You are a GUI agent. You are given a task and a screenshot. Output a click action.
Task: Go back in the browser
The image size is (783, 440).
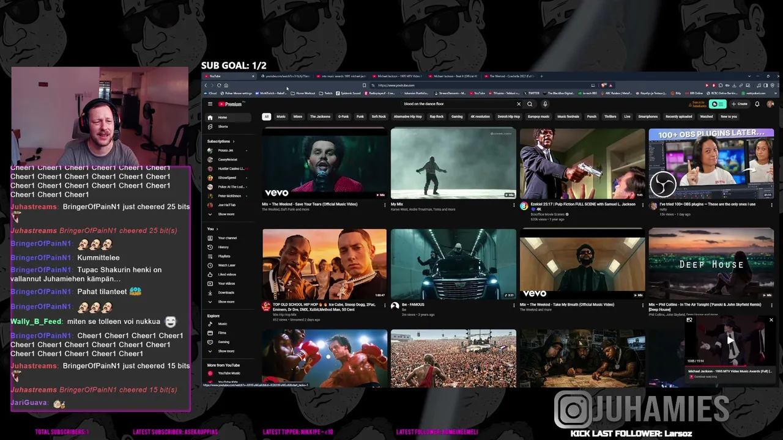point(206,86)
